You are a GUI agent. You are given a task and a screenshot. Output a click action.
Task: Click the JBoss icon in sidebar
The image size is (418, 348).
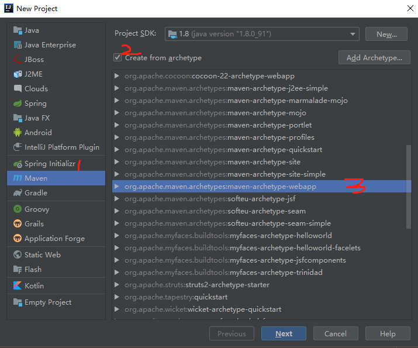pyautogui.click(x=18, y=59)
